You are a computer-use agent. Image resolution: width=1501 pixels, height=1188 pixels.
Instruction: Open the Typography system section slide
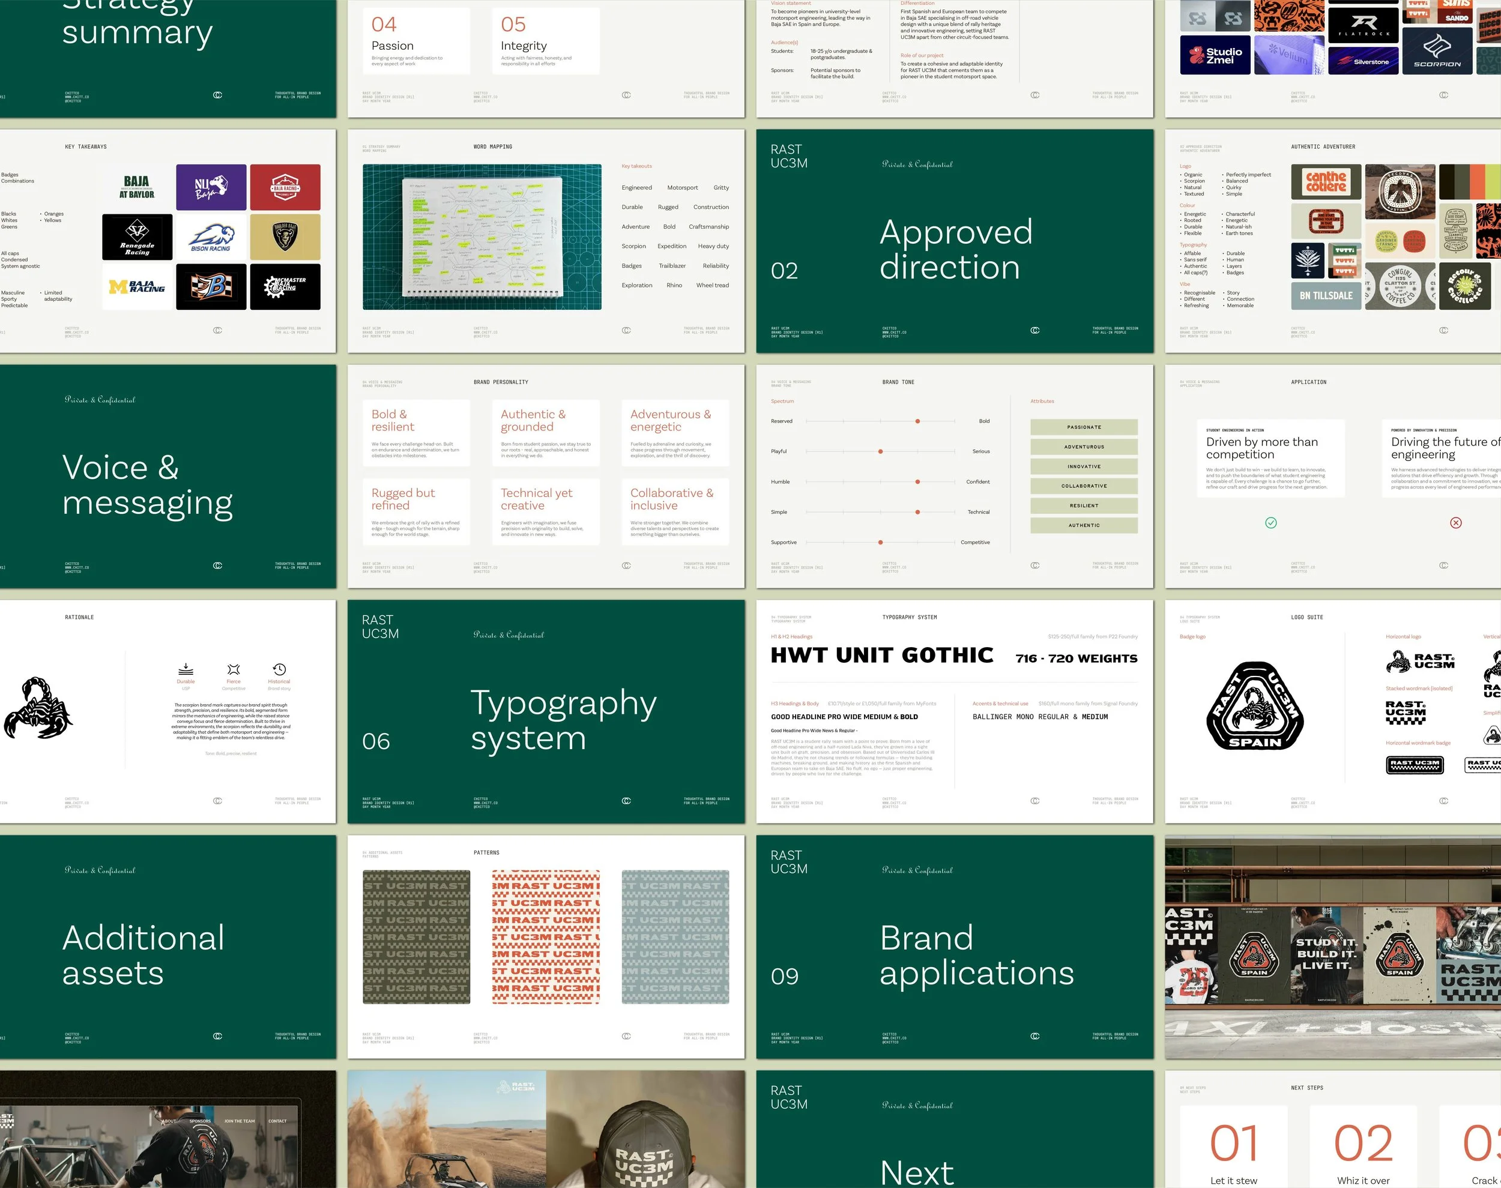coord(546,711)
